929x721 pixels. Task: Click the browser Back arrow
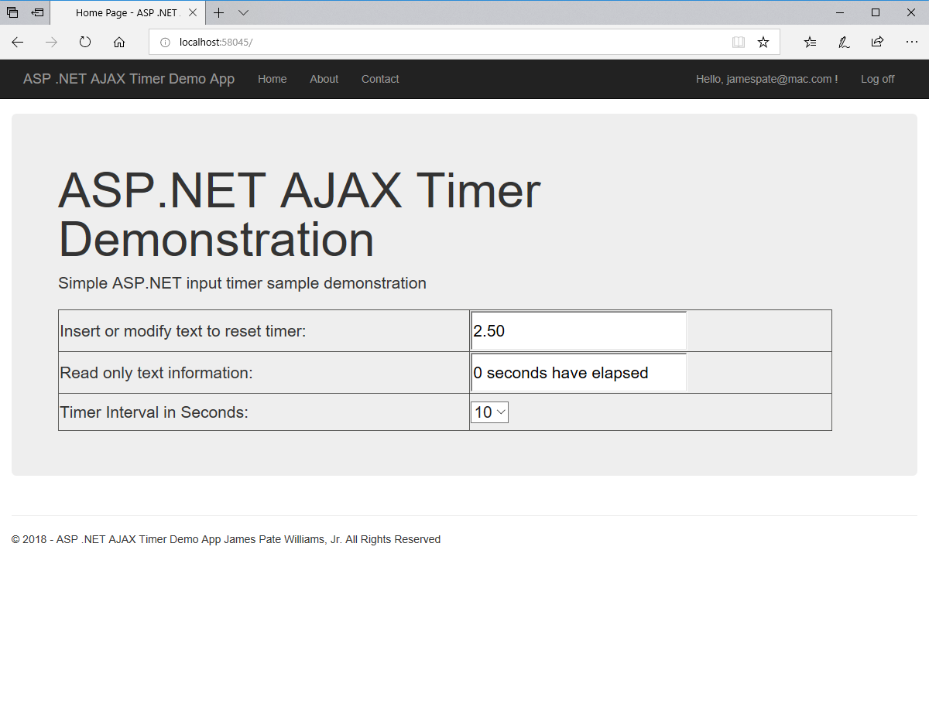pyautogui.click(x=18, y=43)
